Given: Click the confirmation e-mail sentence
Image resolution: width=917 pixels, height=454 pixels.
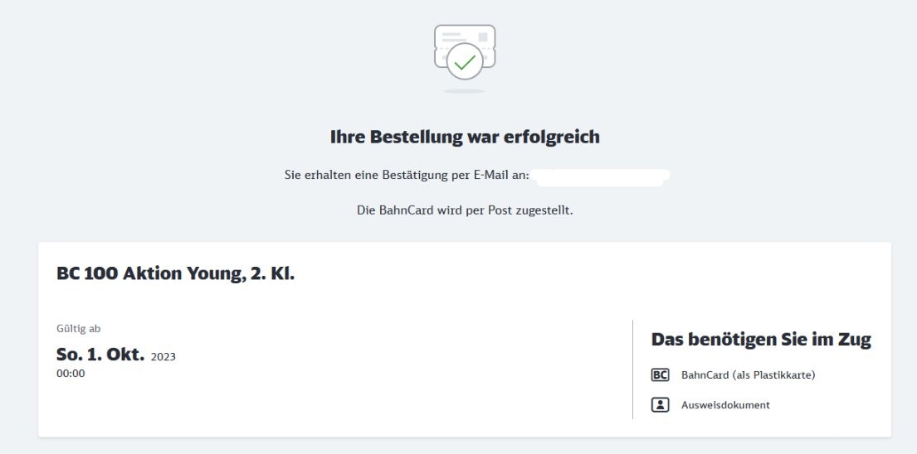Looking at the screenshot, I should coord(407,175).
